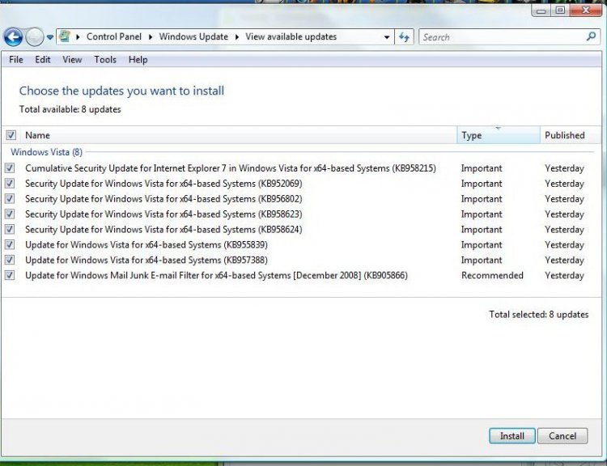Select the Cumulative Security Update KB958215 row text
Viewport: 607px width, 466px height.
tap(231, 168)
